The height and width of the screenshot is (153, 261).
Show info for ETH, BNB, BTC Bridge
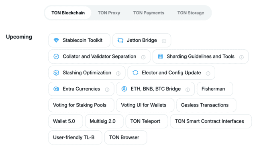pyautogui.click(x=188, y=90)
